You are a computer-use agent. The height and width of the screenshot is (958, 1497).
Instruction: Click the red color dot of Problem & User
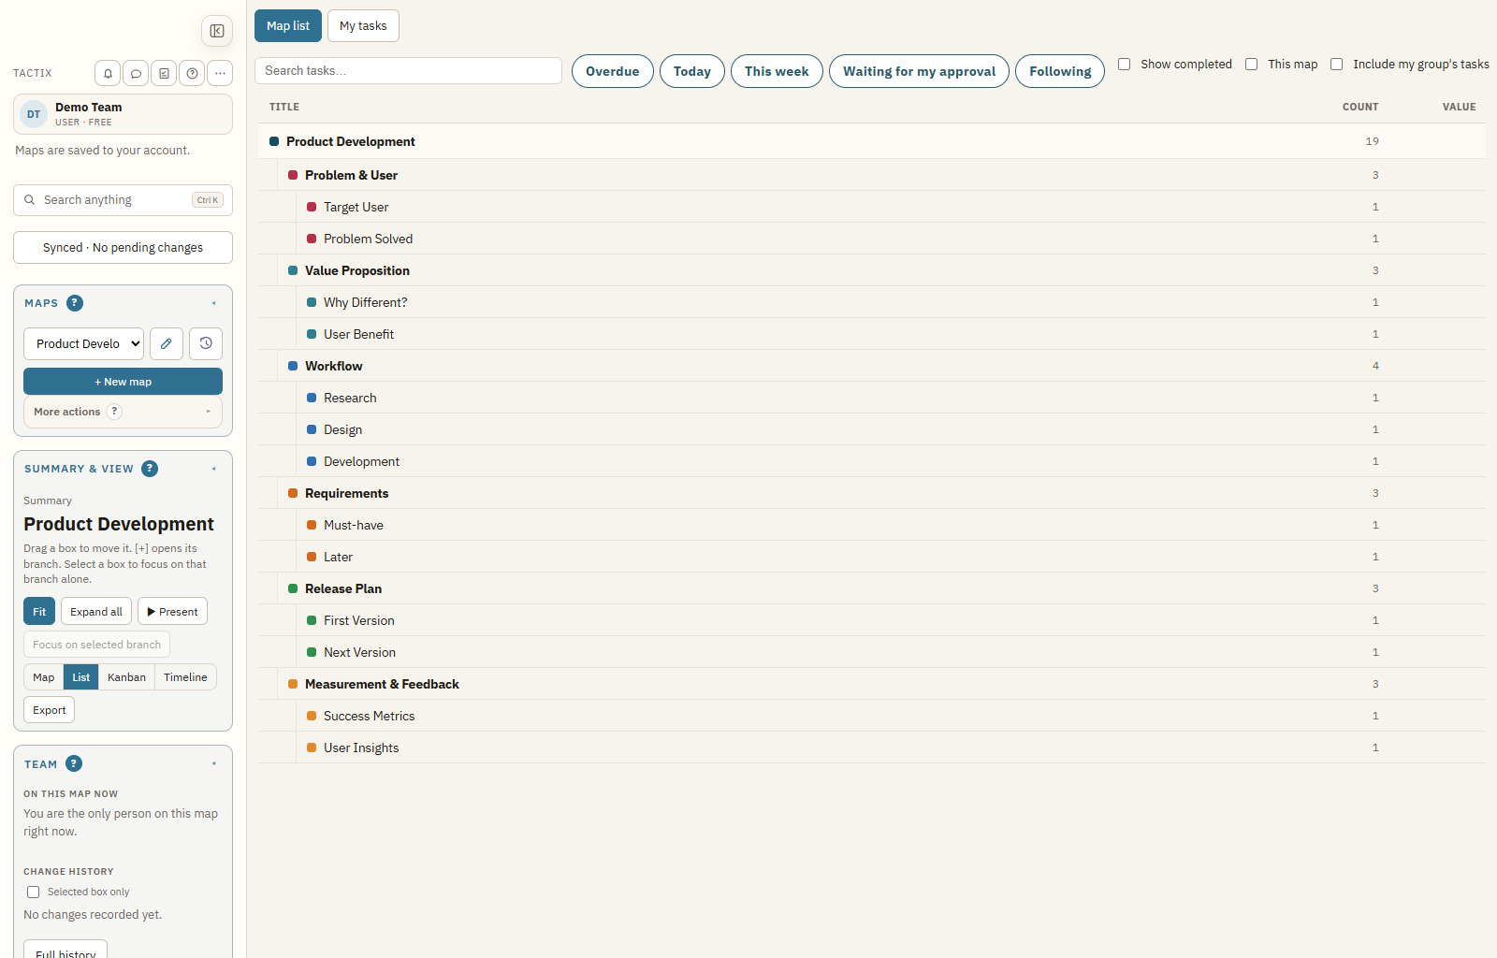(x=293, y=175)
